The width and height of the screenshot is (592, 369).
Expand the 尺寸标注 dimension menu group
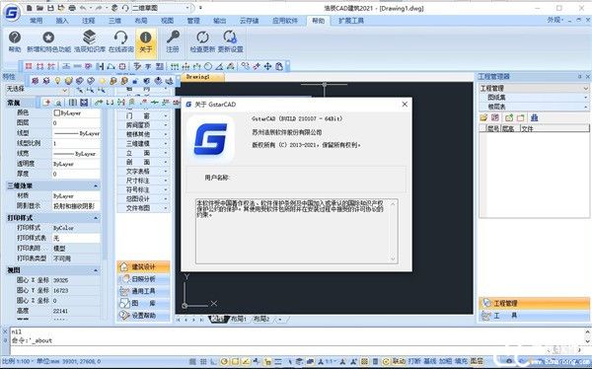pos(143,181)
